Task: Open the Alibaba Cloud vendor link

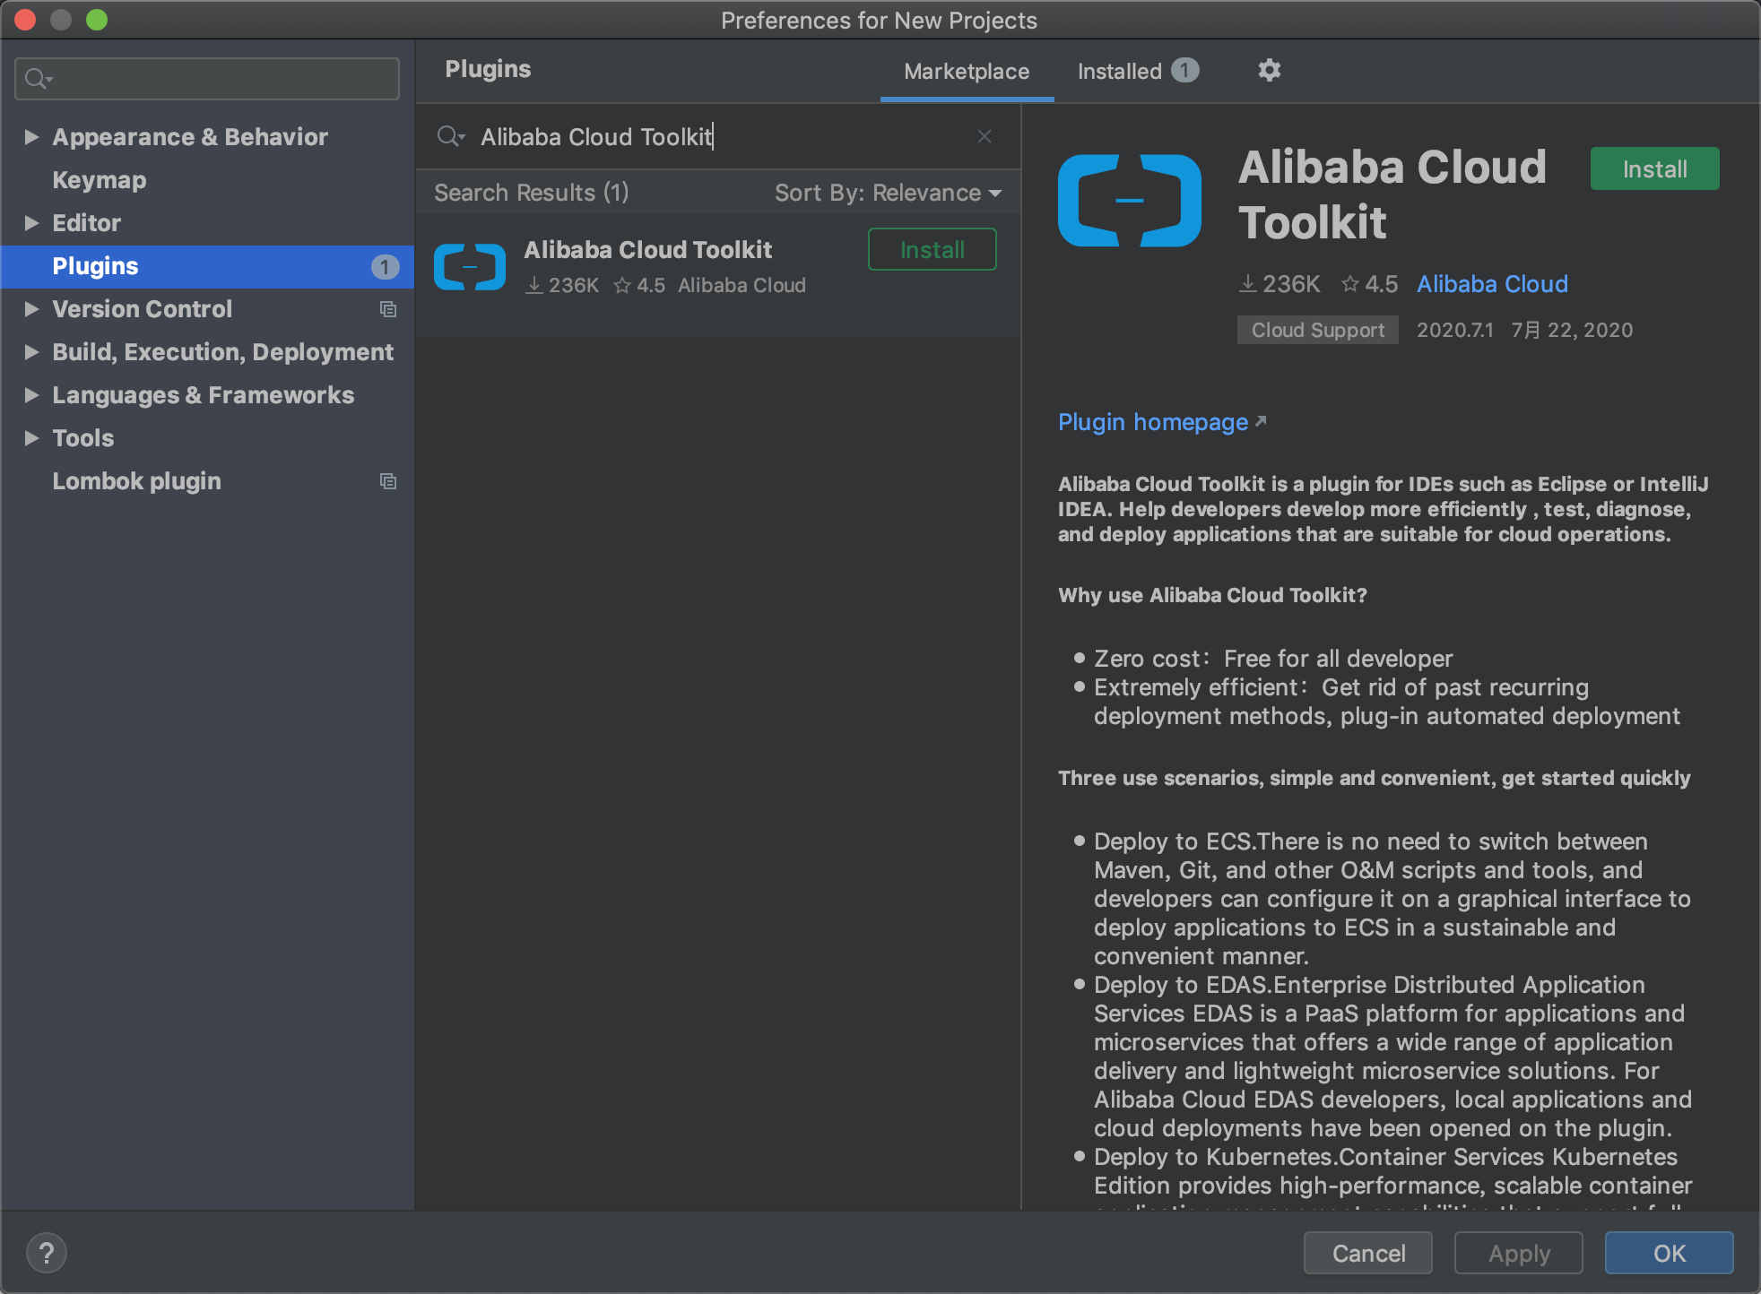Action: coord(1492,284)
